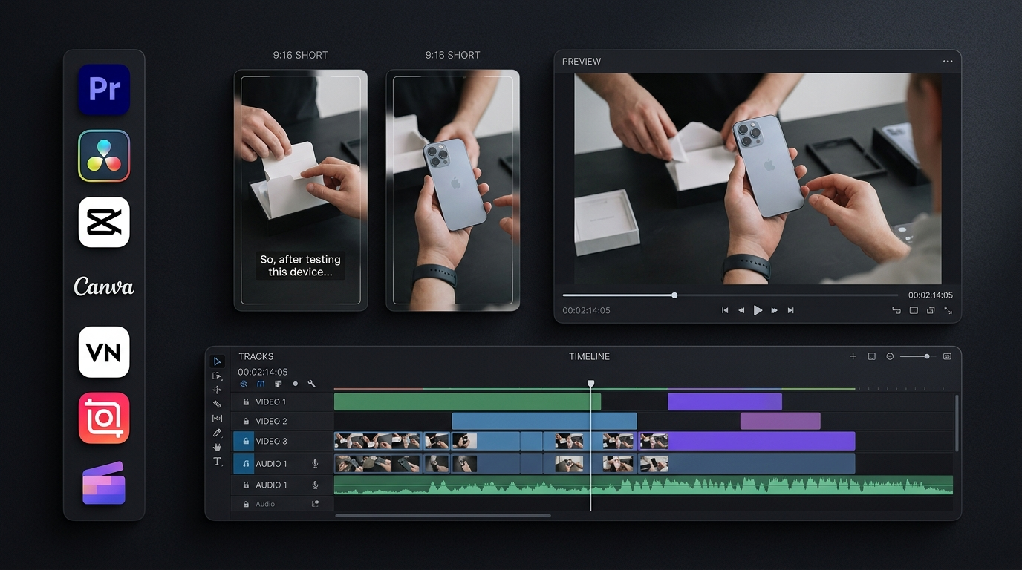Click the vertical timeline scrollbar
The height and width of the screenshot is (570, 1022).
[957, 423]
